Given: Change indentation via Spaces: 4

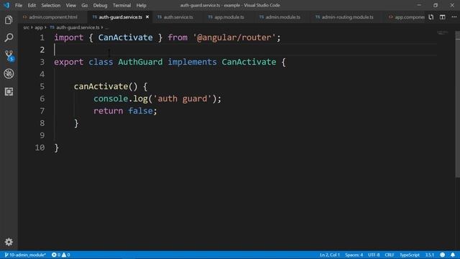Looking at the screenshot, I should (x=354, y=255).
